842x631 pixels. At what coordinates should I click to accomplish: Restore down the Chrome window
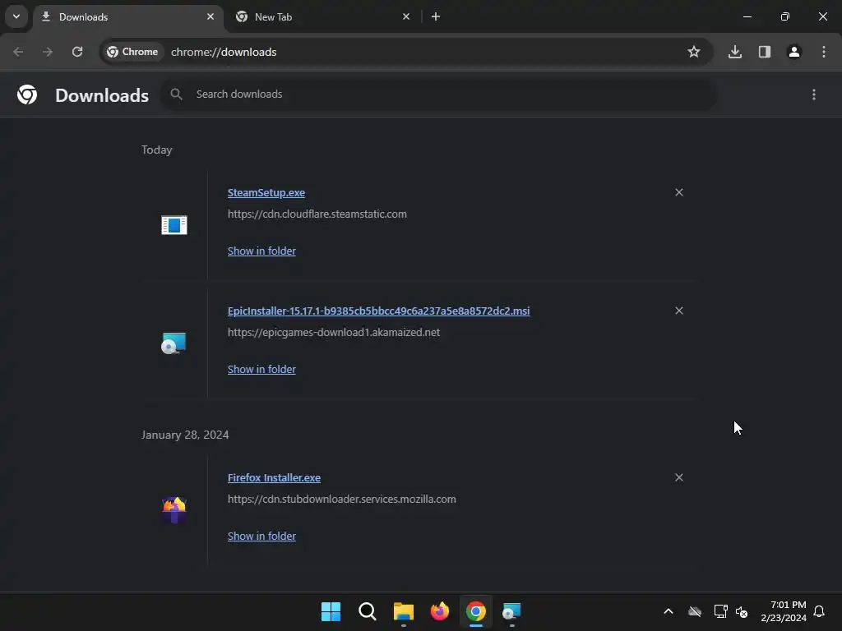point(785,16)
